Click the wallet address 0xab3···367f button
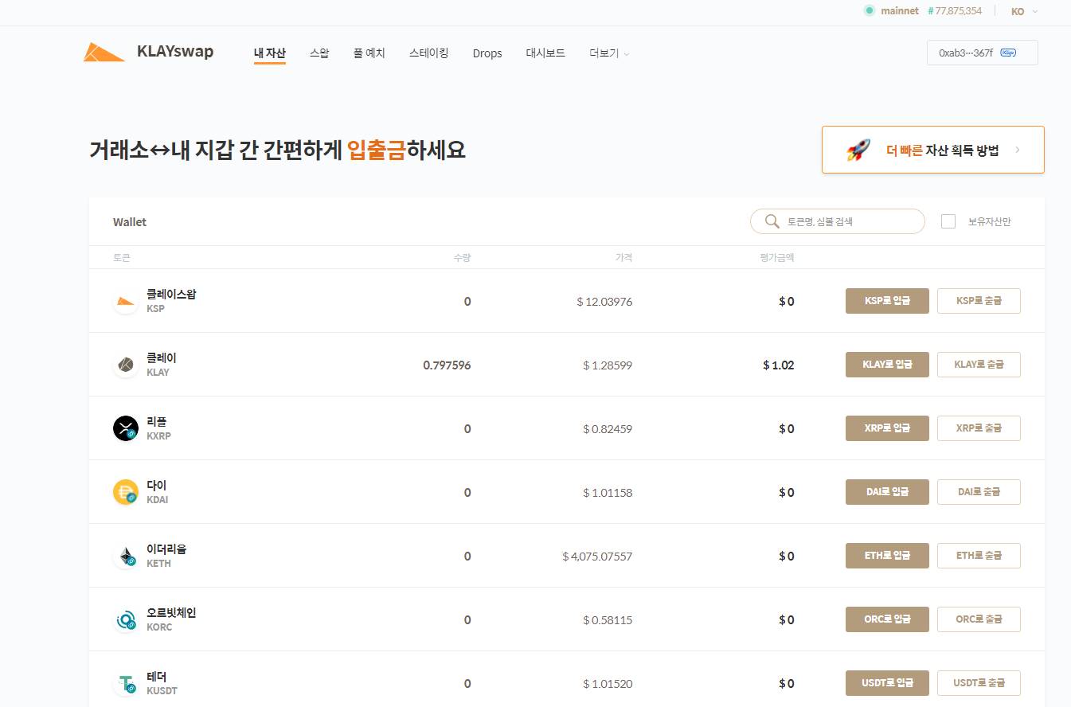The width and height of the screenshot is (1071, 707). [x=983, y=53]
